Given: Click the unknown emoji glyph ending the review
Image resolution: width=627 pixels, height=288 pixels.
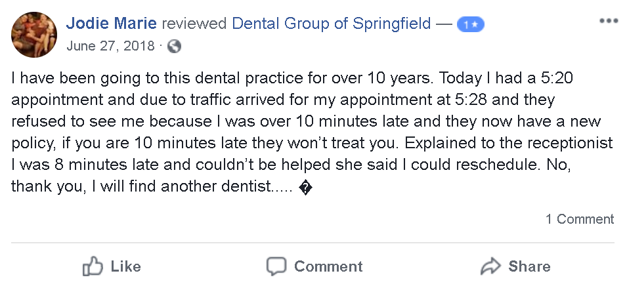Looking at the screenshot, I should (x=305, y=188).
